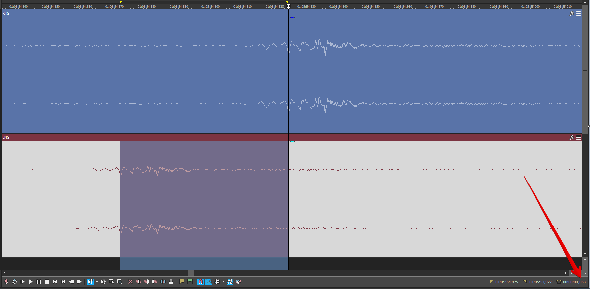This screenshot has width=590, height=289.
Task: Toggle snapping with the magnet icon
Action: [201, 282]
